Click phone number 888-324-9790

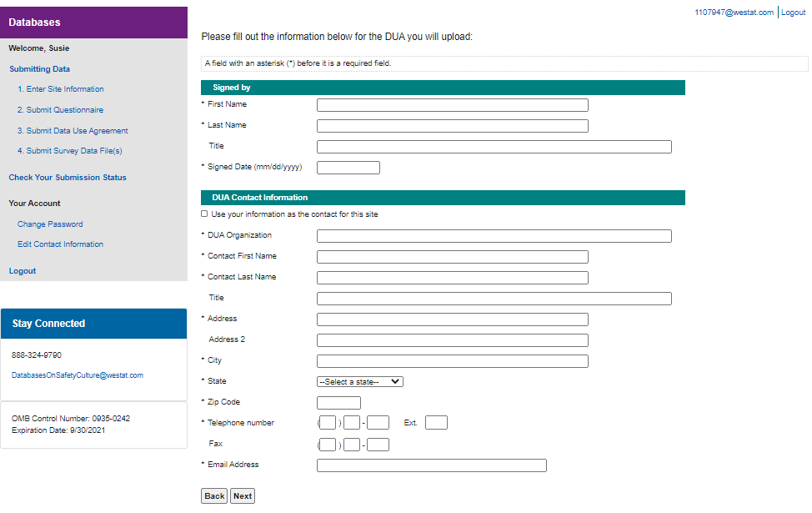point(36,355)
